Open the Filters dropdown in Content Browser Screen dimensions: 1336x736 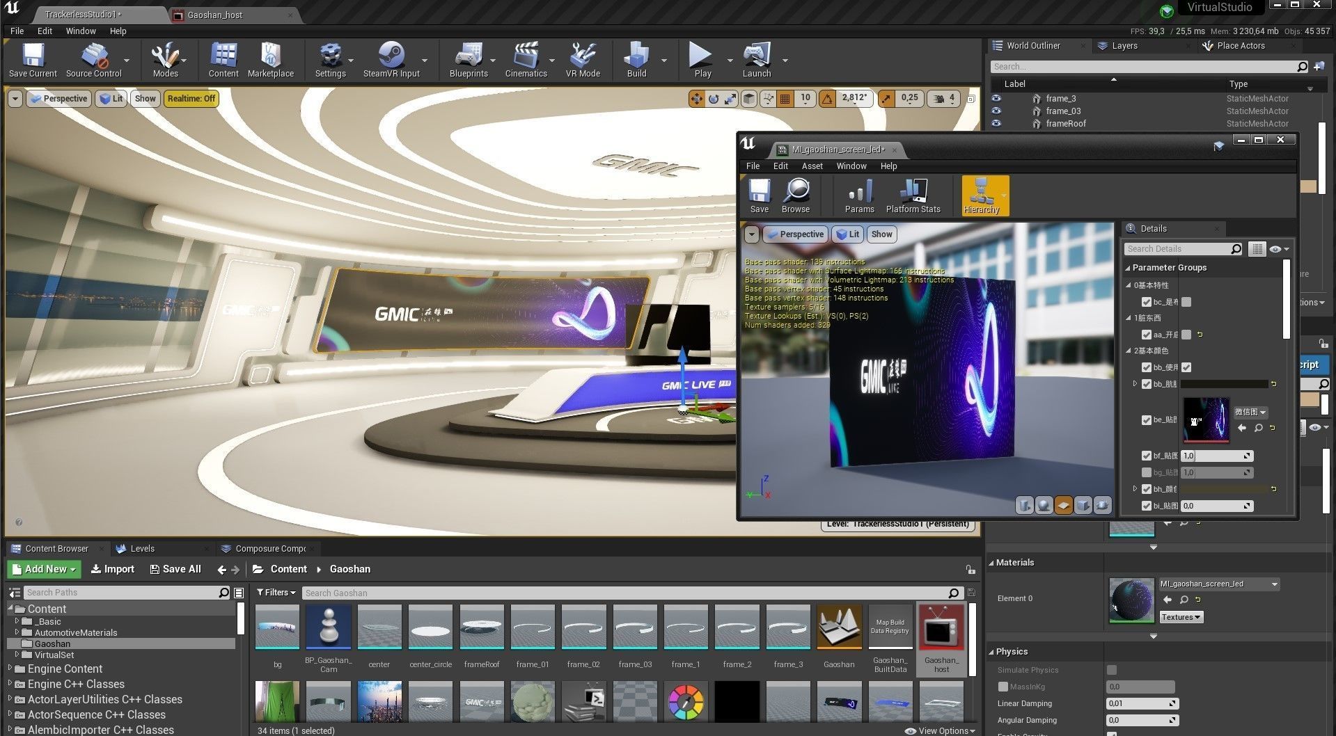point(276,593)
